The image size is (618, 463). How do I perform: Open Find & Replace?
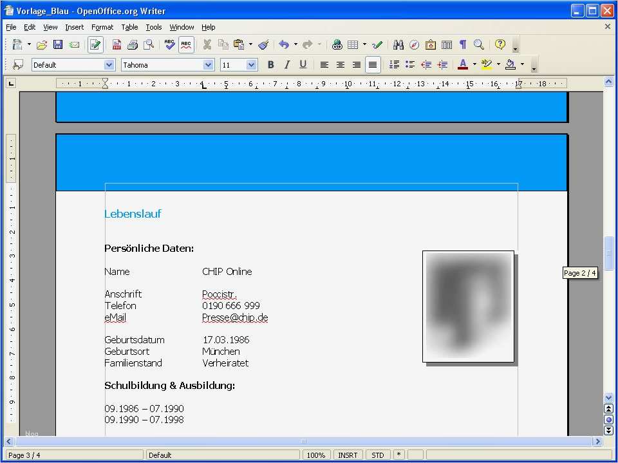click(397, 44)
